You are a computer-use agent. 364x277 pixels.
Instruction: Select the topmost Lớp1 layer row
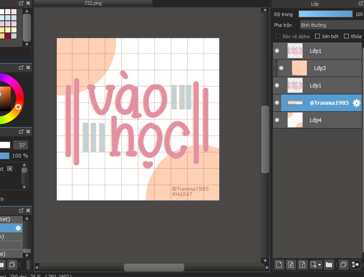(317, 51)
